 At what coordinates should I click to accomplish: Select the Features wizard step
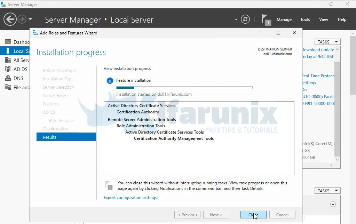pyautogui.click(x=51, y=104)
